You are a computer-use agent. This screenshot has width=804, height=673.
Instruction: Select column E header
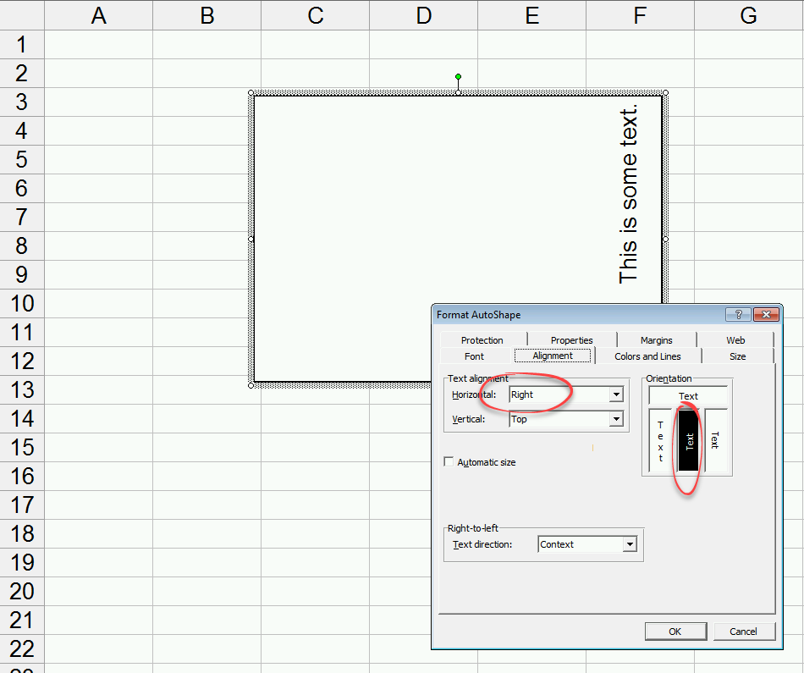tap(531, 15)
